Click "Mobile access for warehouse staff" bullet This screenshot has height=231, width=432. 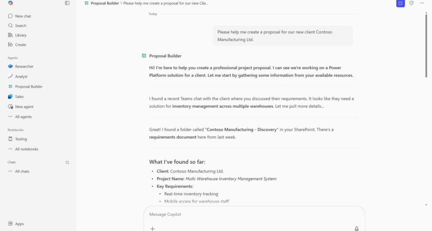pyautogui.click(x=197, y=201)
